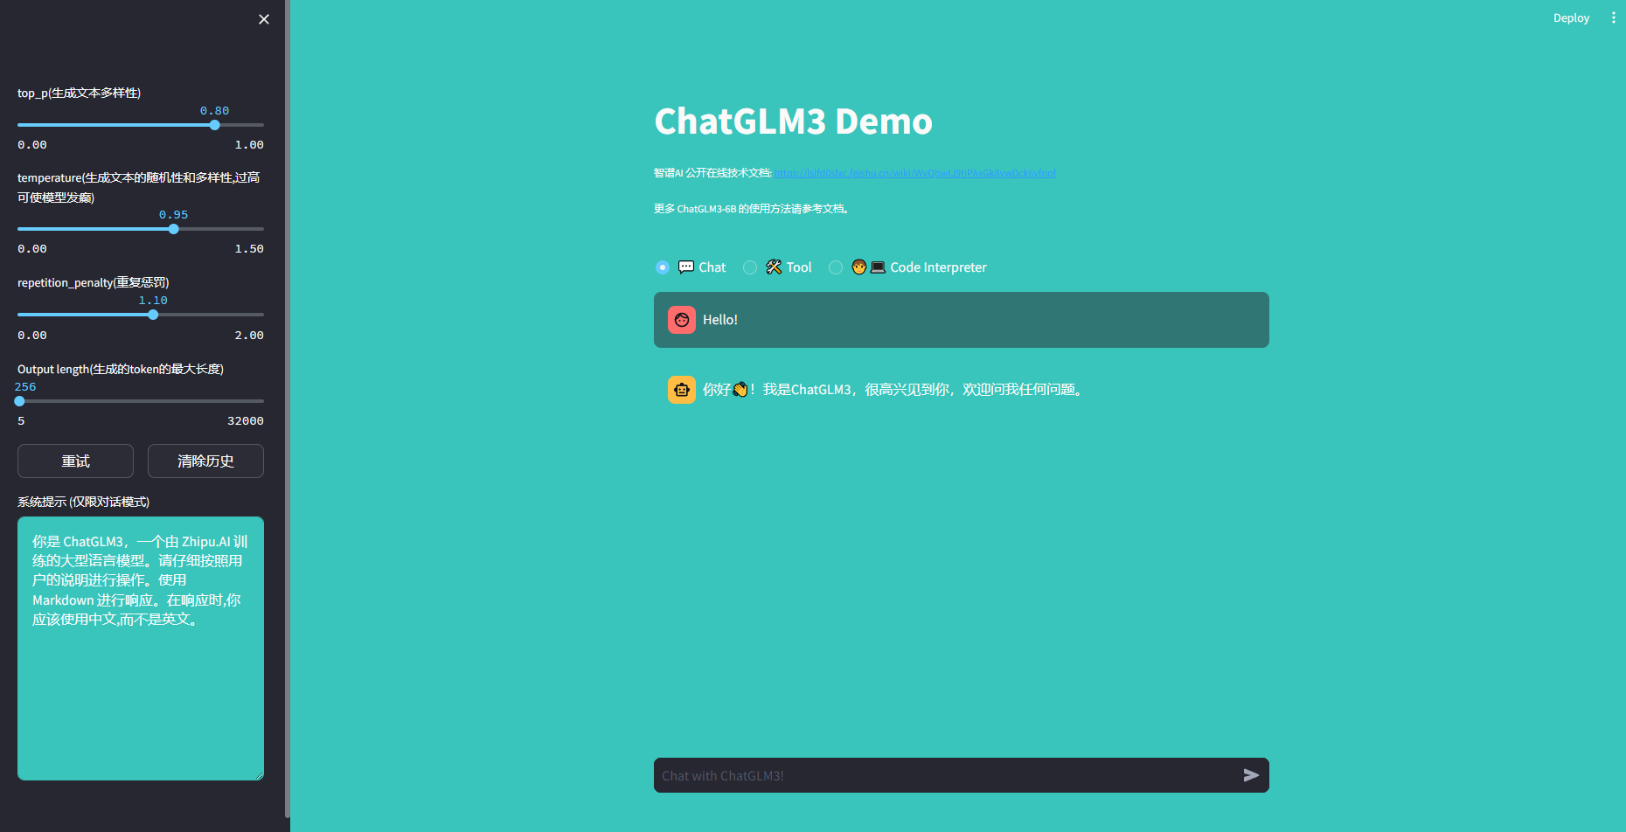Click the send message arrow icon
Image resolution: width=1626 pixels, height=832 pixels.
click(1251, 774)
